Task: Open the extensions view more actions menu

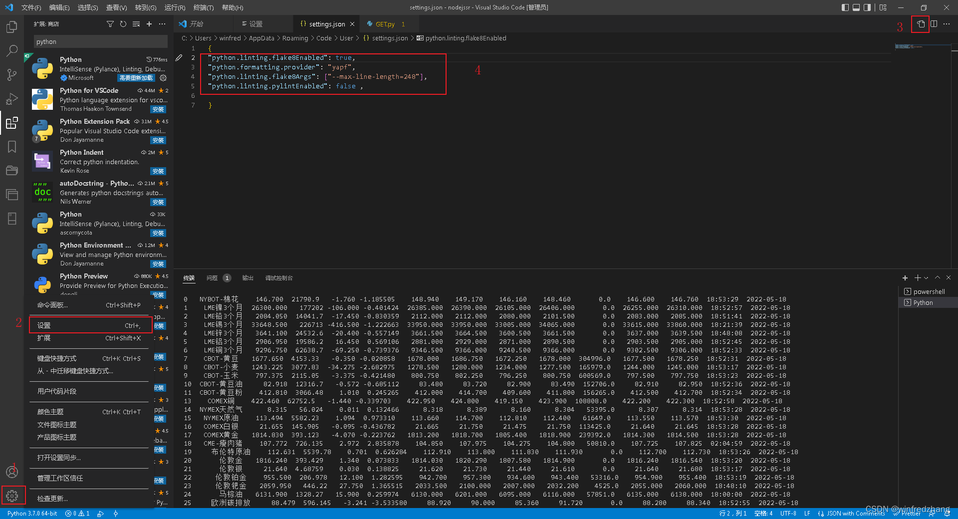Action: [x=162, y=24]
